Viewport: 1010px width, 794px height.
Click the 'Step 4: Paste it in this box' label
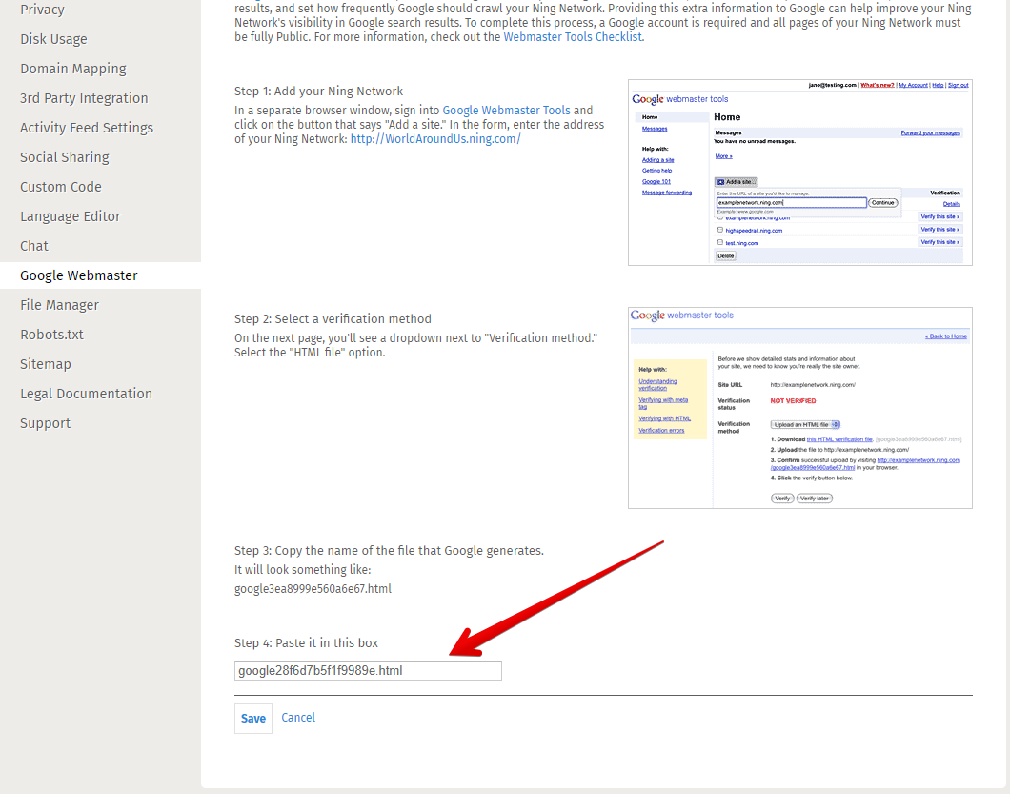pyautogui.click(x=306, y=643)
